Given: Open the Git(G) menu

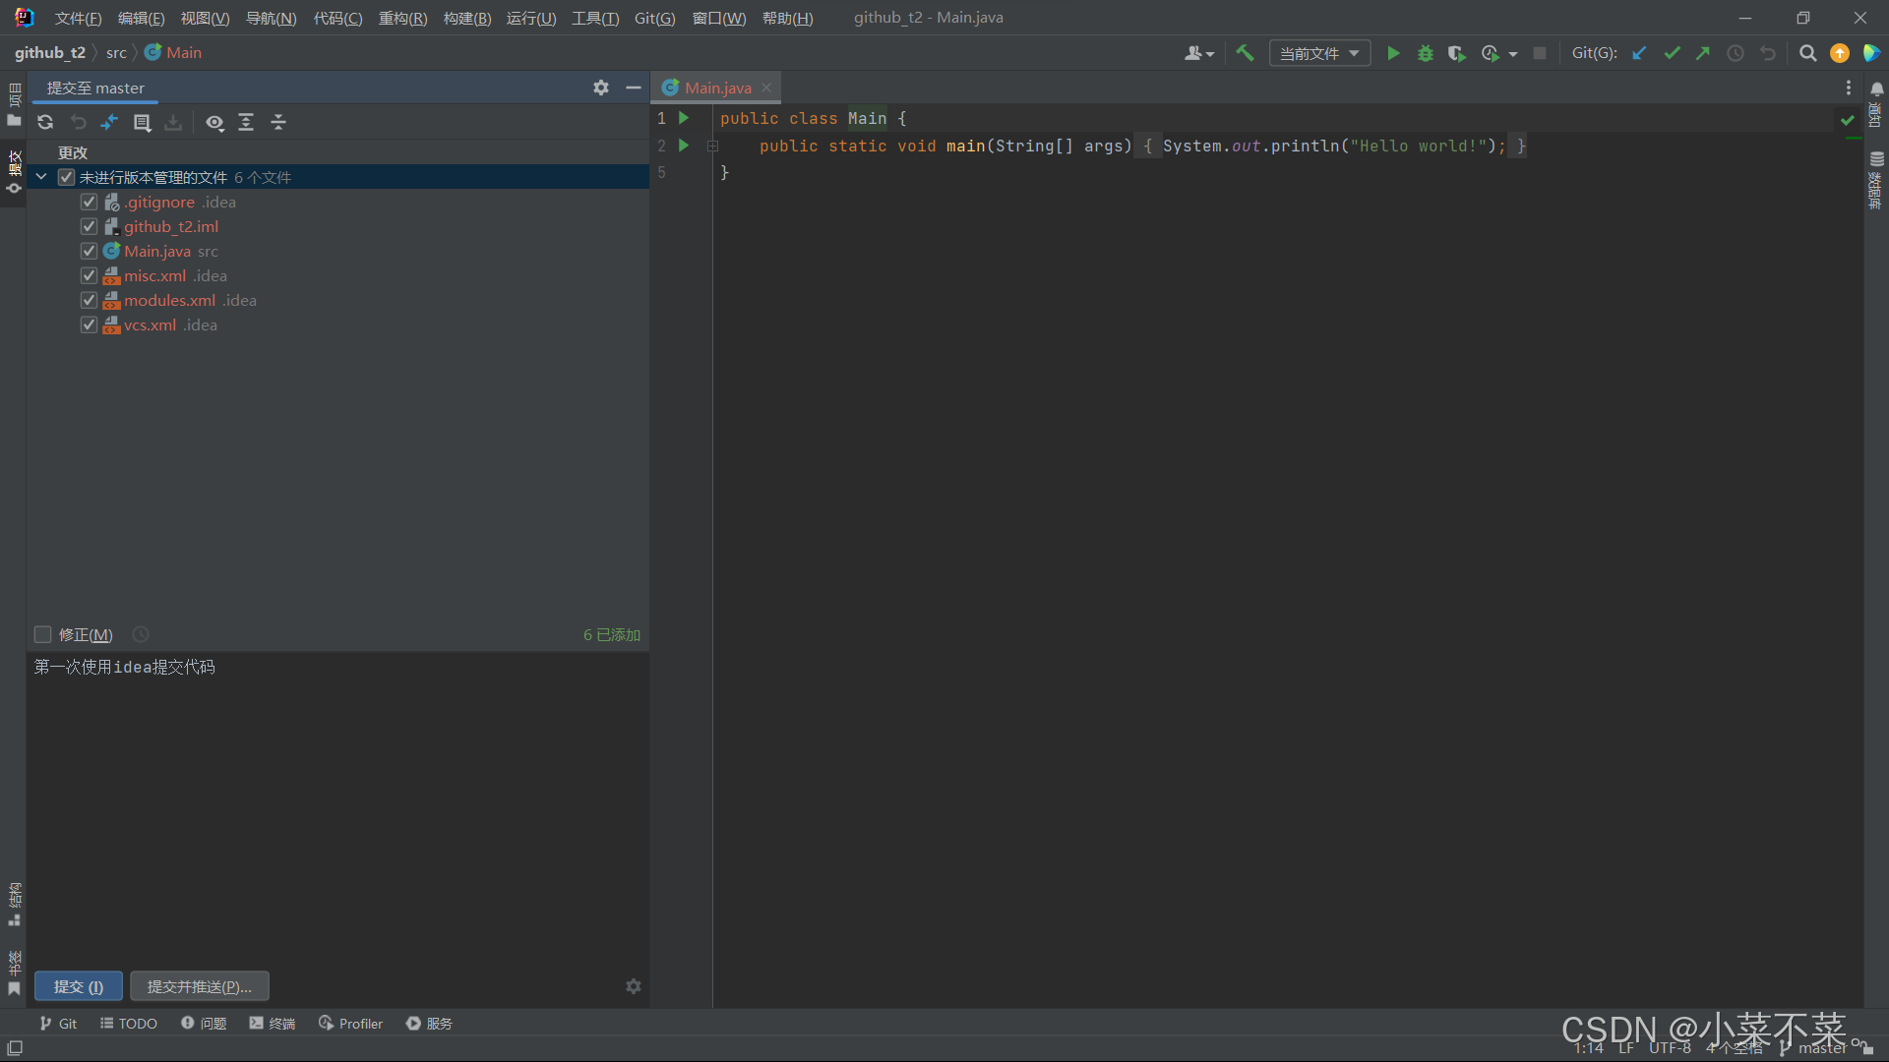Looking at the screenshot, I should click(x=654, y=18).
